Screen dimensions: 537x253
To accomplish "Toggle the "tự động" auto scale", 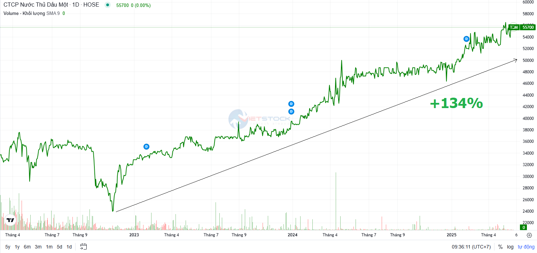I will pos(526,247).
